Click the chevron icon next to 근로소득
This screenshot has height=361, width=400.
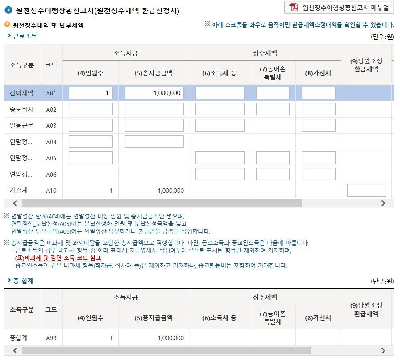8,36
